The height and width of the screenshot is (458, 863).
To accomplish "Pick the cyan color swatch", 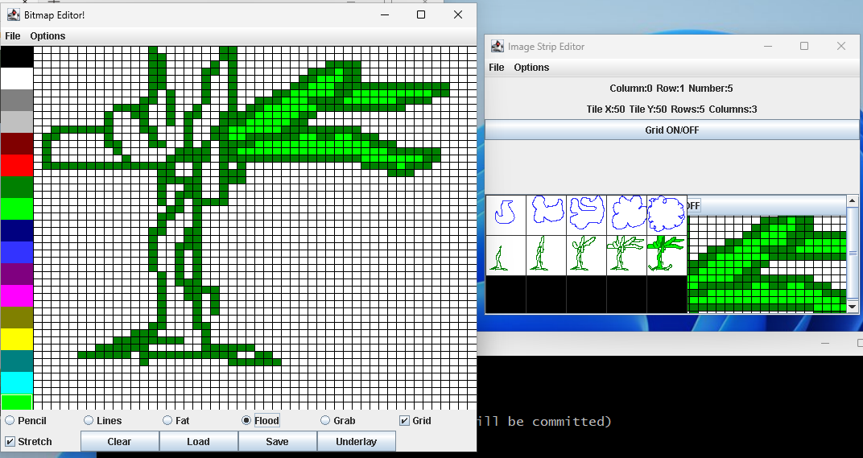I will [x=17, y=382].
